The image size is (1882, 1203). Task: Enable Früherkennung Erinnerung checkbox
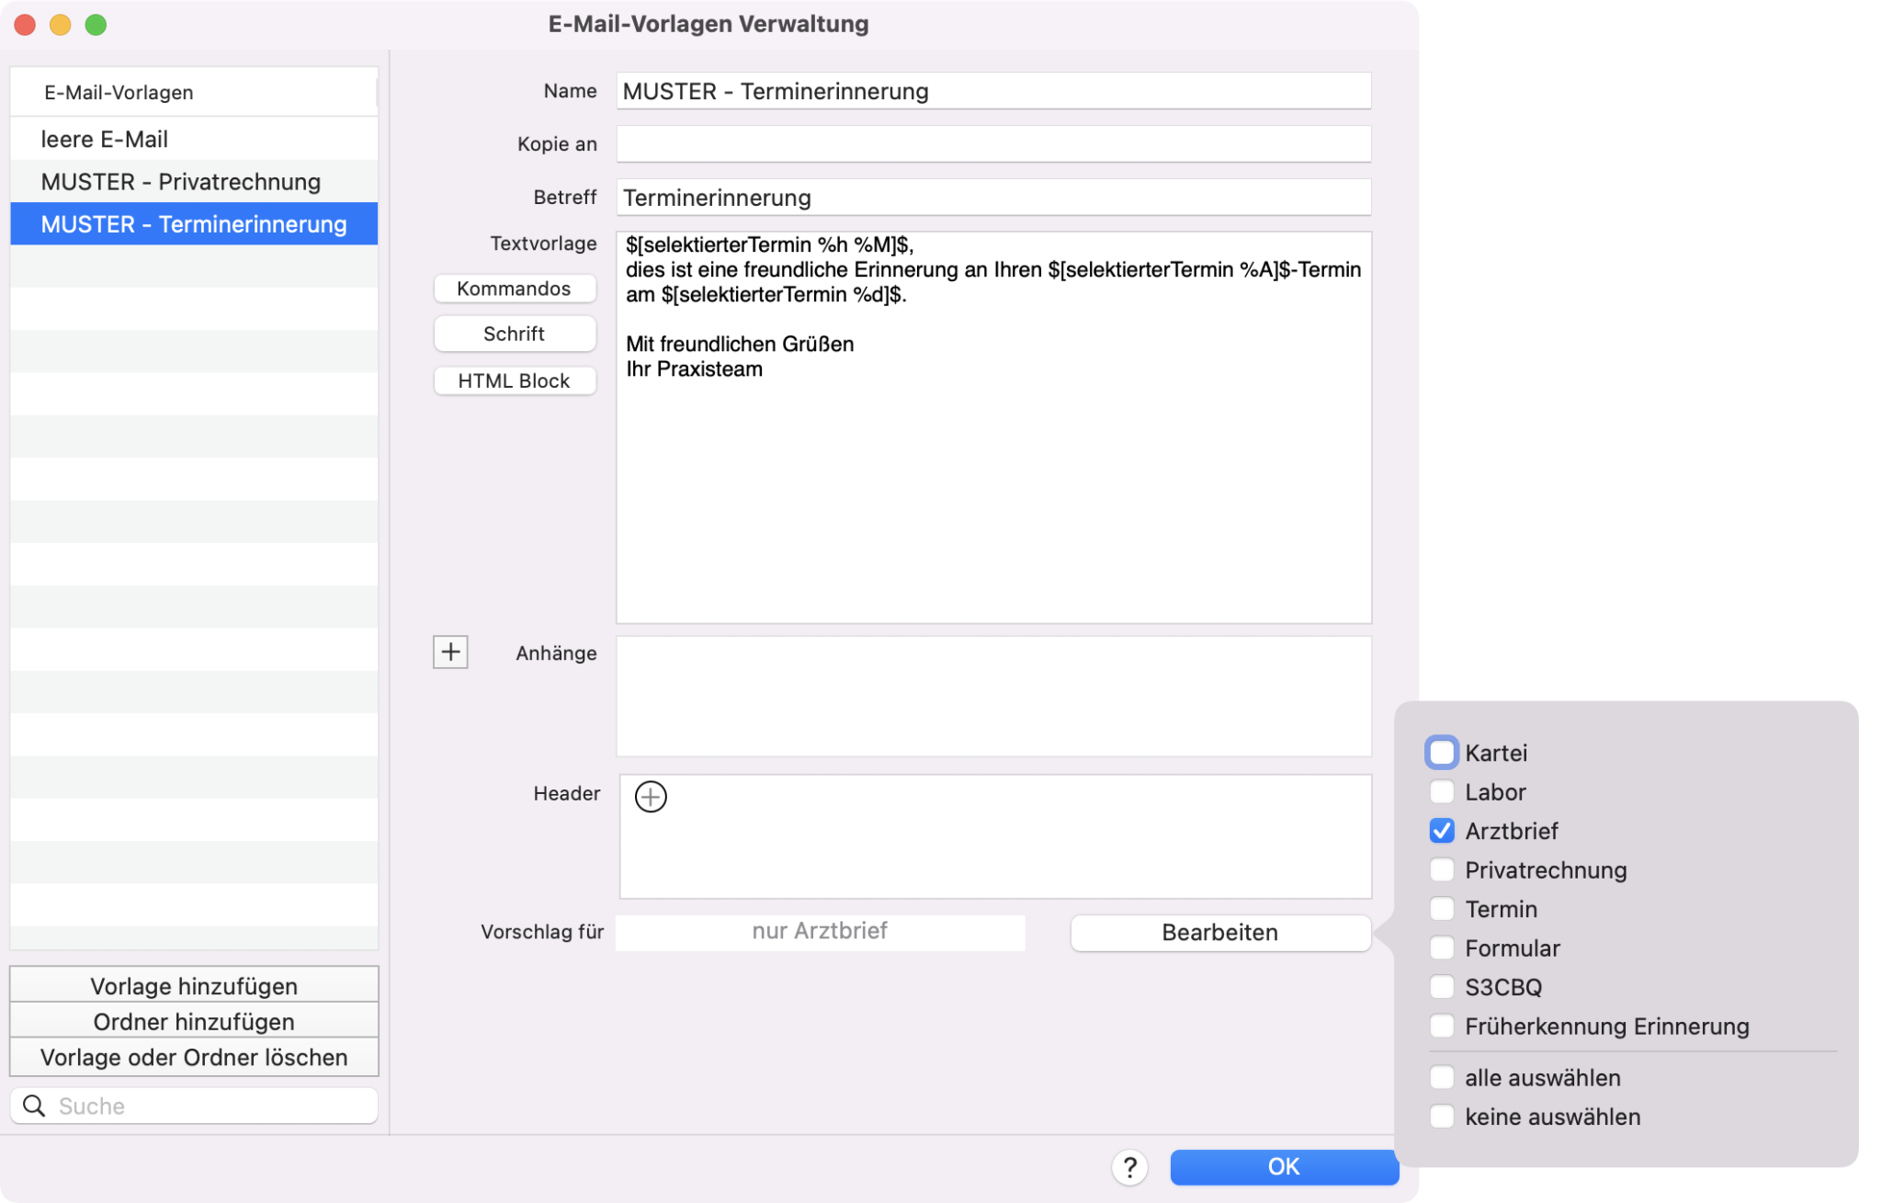1442,1026
